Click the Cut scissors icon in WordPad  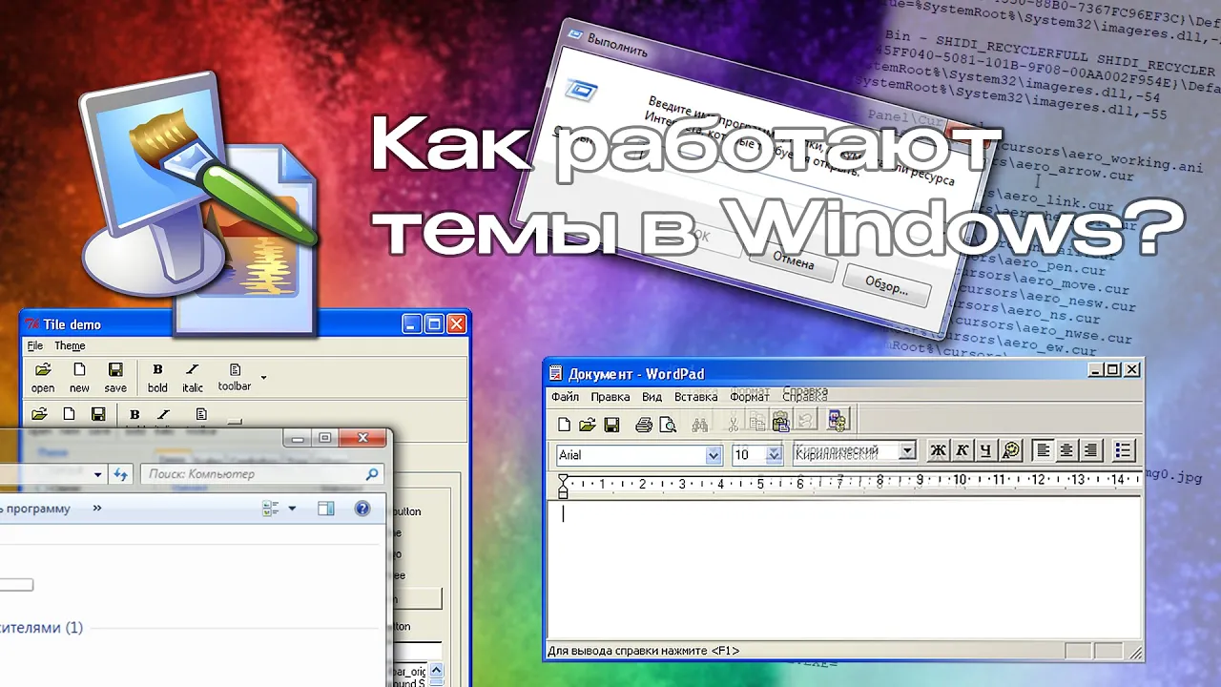click(x=733, y=424)
